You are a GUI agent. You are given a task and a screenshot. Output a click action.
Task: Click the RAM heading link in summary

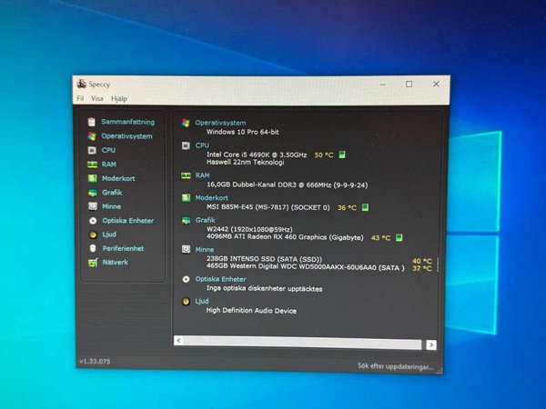(x=202, y=175)
